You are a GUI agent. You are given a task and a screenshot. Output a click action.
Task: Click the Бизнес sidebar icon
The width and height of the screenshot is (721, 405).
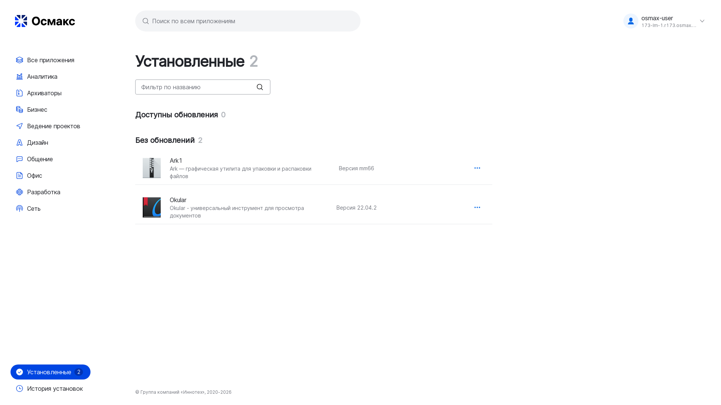pyautogui.click(x=19, y=109)
